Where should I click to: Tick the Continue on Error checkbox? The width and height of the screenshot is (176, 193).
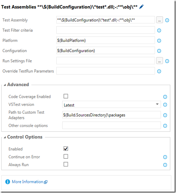pos(66,156)
